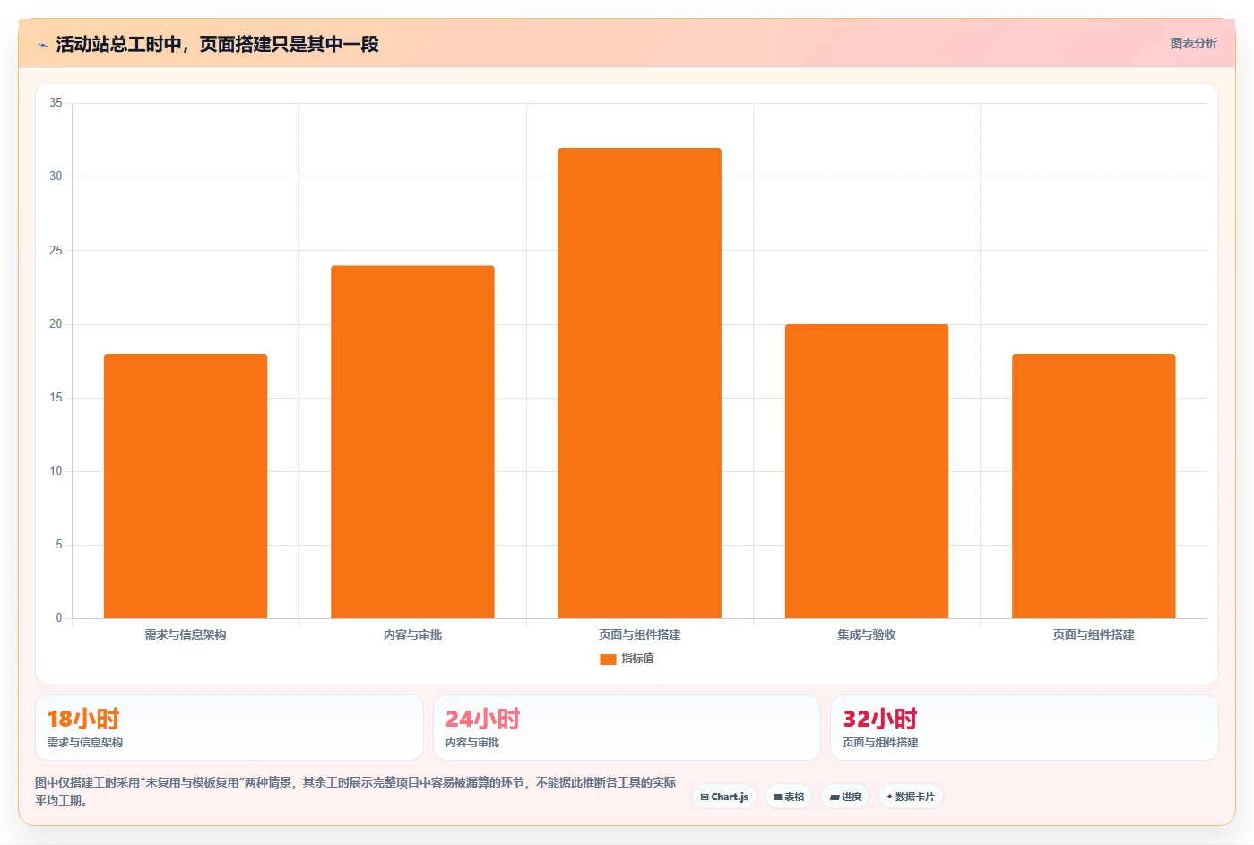Click the 表格 tag
The width and height of the screenshot is (1254, 845).
click(x=789, y=797)
